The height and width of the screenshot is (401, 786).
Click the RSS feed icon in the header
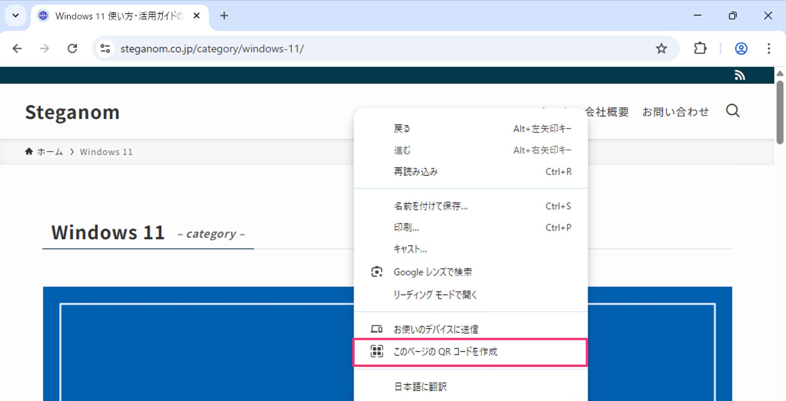(740, 75)
